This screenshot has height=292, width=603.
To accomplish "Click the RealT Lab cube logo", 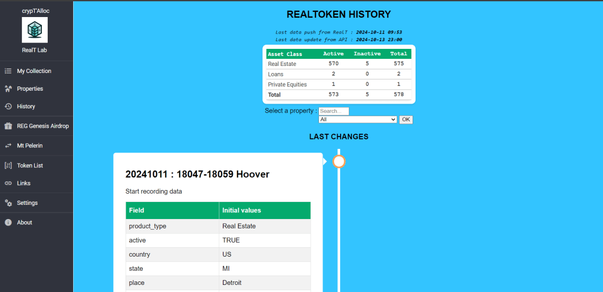I will pos(35,29).
